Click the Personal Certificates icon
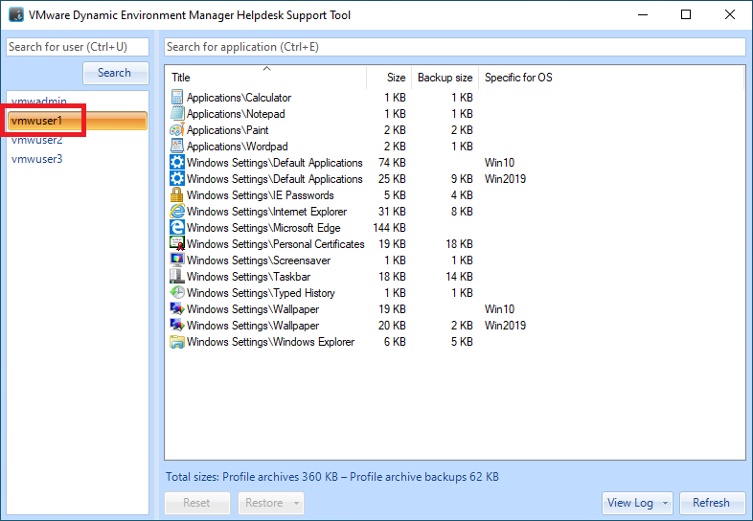The height and width of the screenshot is (521, 753). (x=176, y=244)
